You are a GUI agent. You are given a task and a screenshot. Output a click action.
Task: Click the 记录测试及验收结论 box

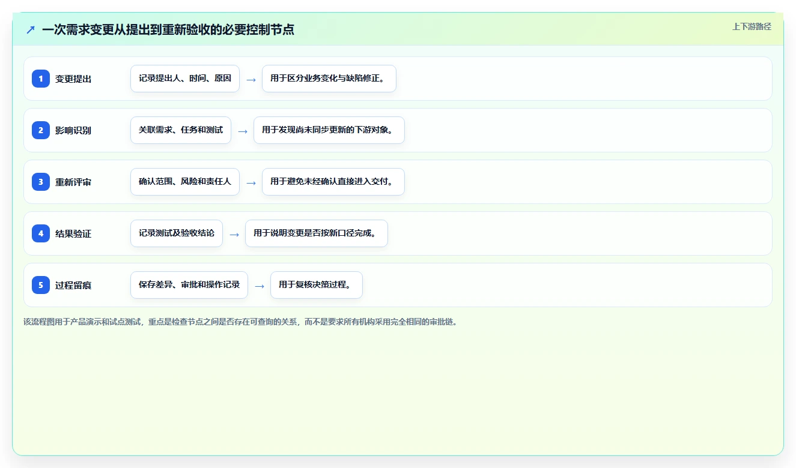(177, 233)
